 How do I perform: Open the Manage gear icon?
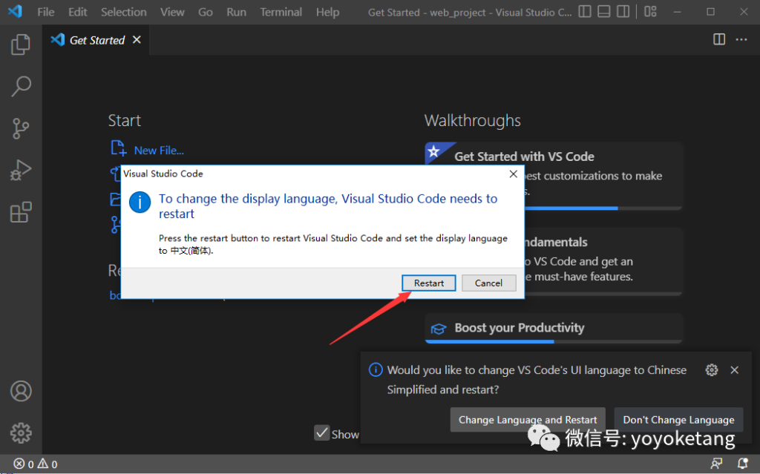pyautogui.click(x=21, y=432)
